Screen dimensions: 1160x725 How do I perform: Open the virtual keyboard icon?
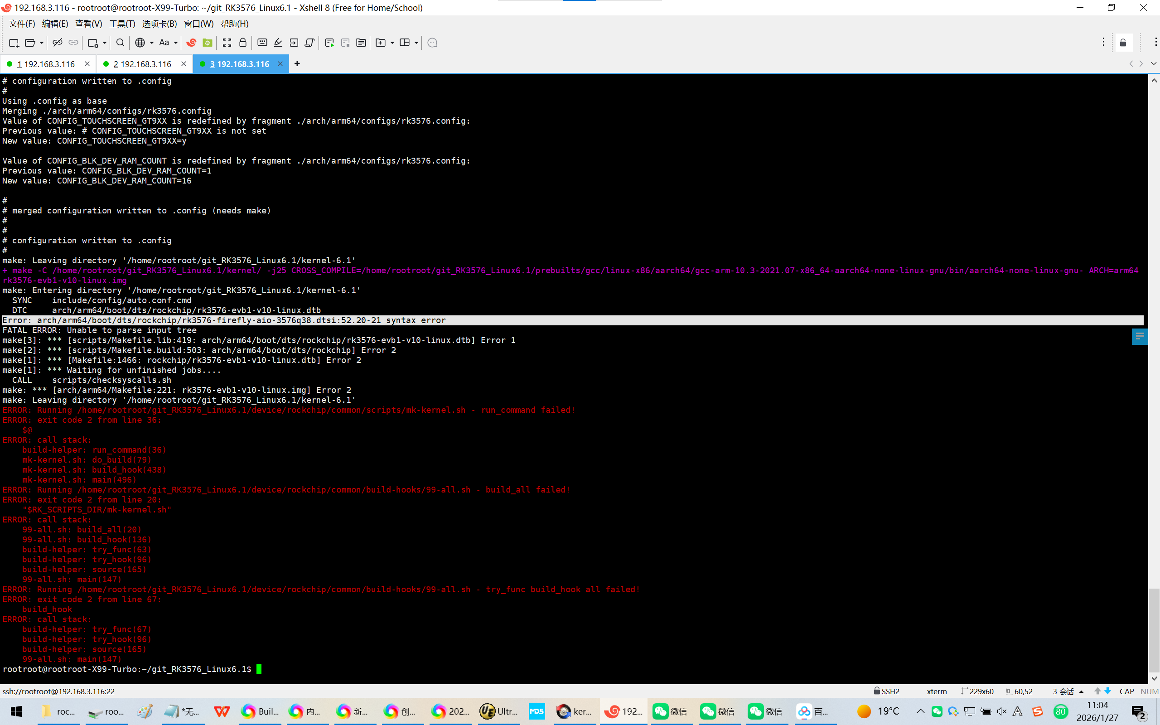click(262, 43)
